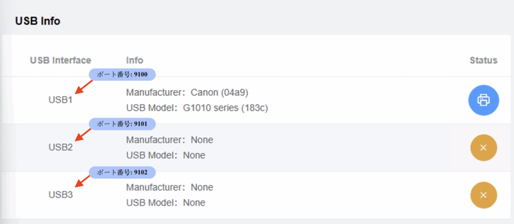This screenshot has width=514, height=224.
Task: Click the Status column header
Action: (483, 61)
